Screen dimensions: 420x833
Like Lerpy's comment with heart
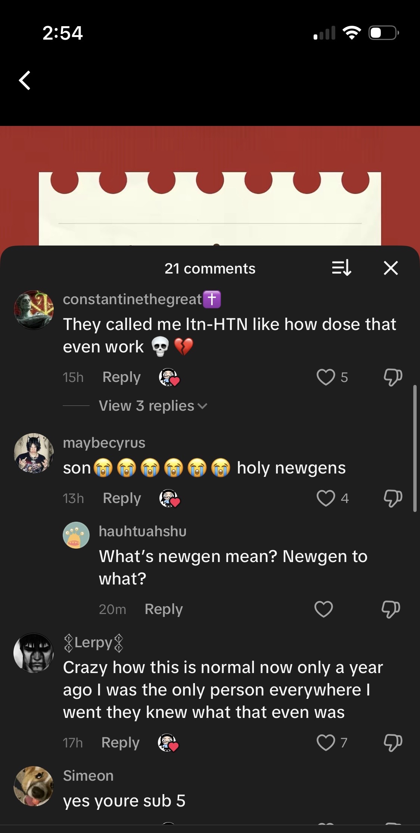326,743
